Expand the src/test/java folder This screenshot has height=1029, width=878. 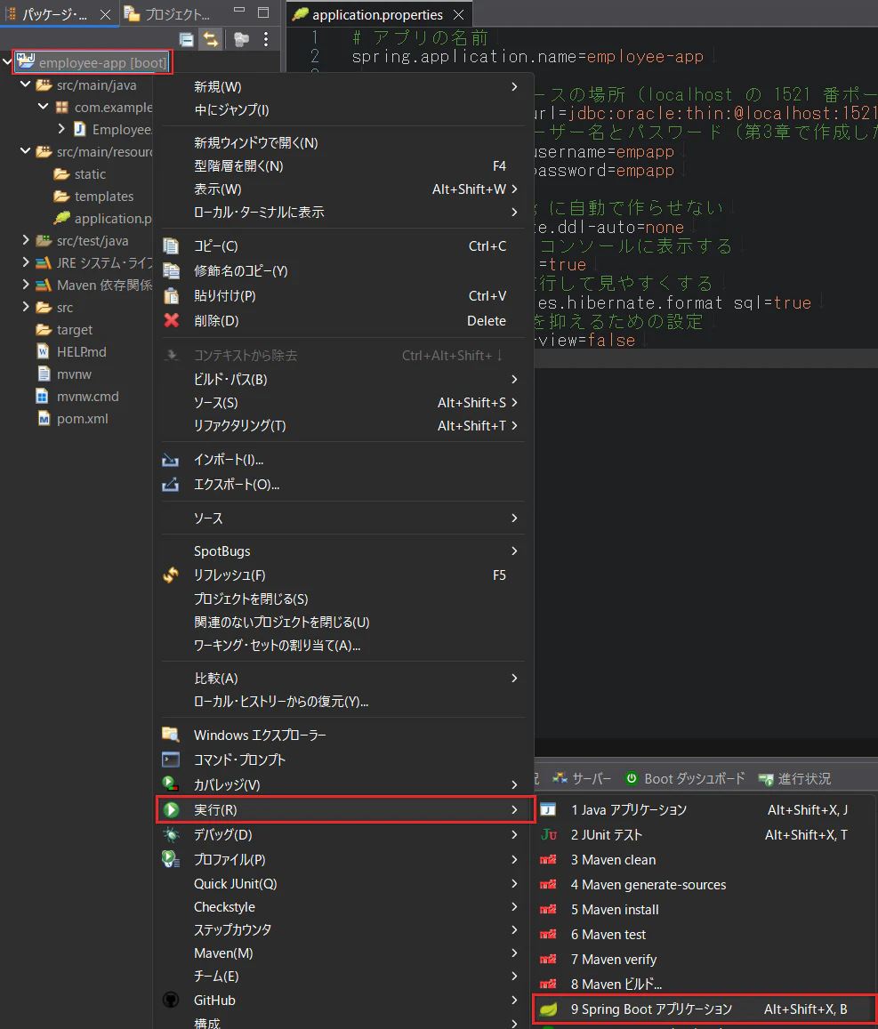pyautogui.click(x=26, y=240)
